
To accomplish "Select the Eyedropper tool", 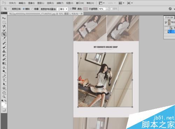I will [4, 38].
